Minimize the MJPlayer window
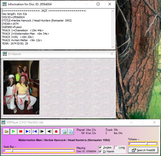This screenshot has width=161, height=156. tap(131, 122)
